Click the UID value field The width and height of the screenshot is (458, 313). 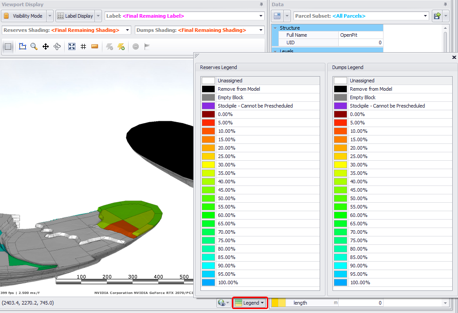pyautogui.click(x=360, y=43)
